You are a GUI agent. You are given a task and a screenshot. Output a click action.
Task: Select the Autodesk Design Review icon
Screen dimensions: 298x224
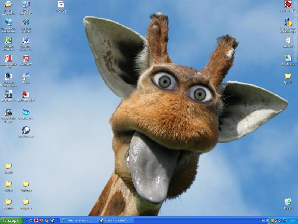8,77
